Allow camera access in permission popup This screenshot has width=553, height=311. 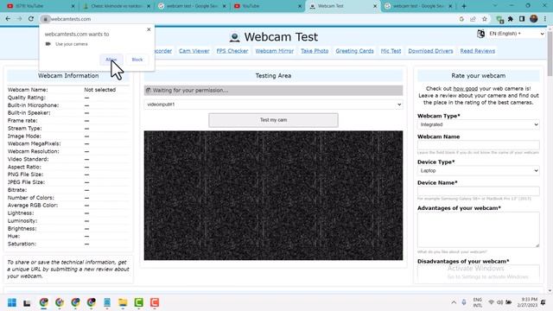[x=111, y=60]
